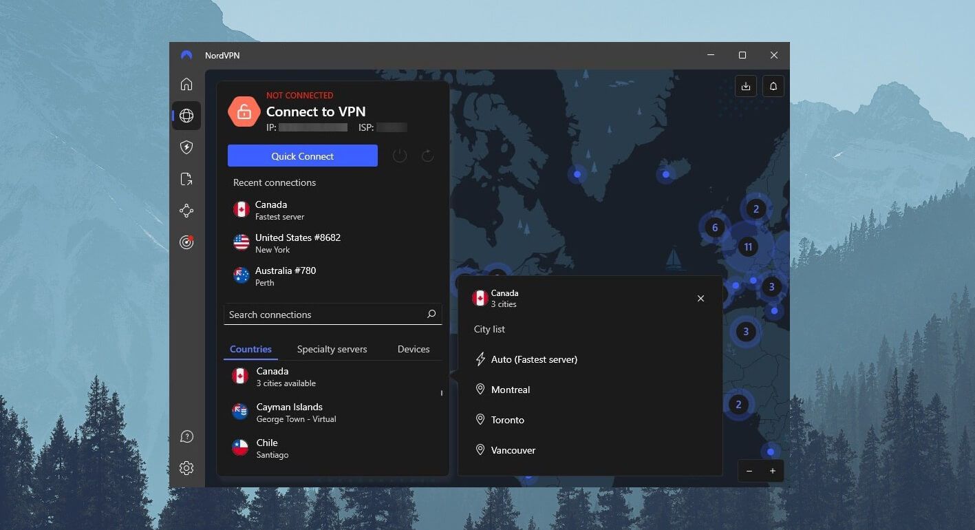975x530 pixels.
Task: Click the refresh reconnect icon
Action: [427, 156]
